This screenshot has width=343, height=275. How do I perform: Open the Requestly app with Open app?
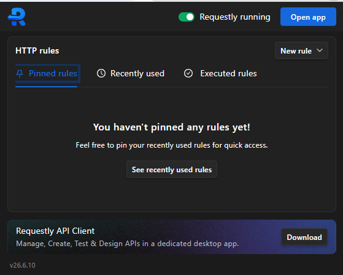(308, 17)
